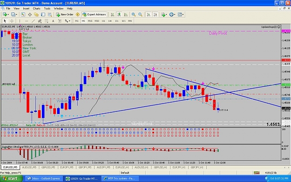Open the Market Watch panel icon
Image resolution: width=291 pixels, height=182 pixels.
[x=23, y=14]
